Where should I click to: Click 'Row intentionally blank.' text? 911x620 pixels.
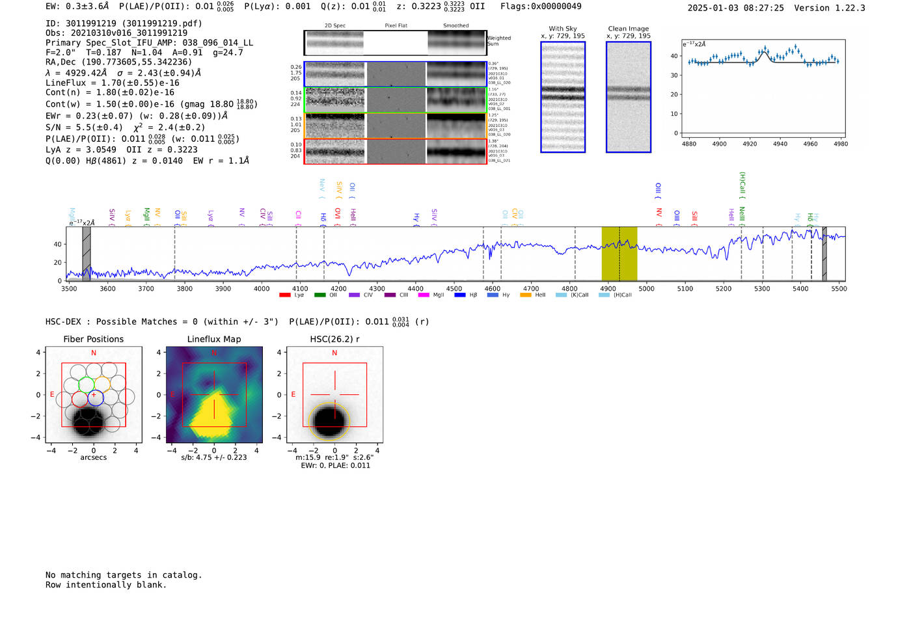point(106,585)
